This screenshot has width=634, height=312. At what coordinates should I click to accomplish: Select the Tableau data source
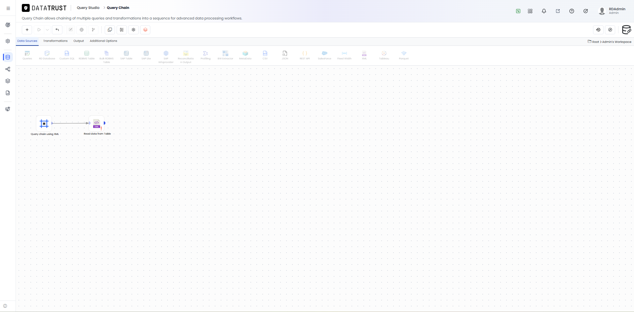click(384, 55)
